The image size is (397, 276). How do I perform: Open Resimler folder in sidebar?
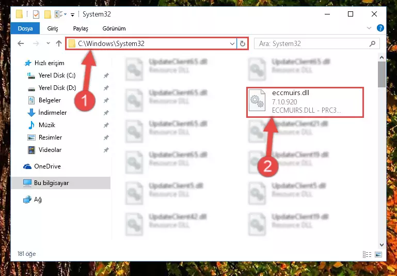50,137
